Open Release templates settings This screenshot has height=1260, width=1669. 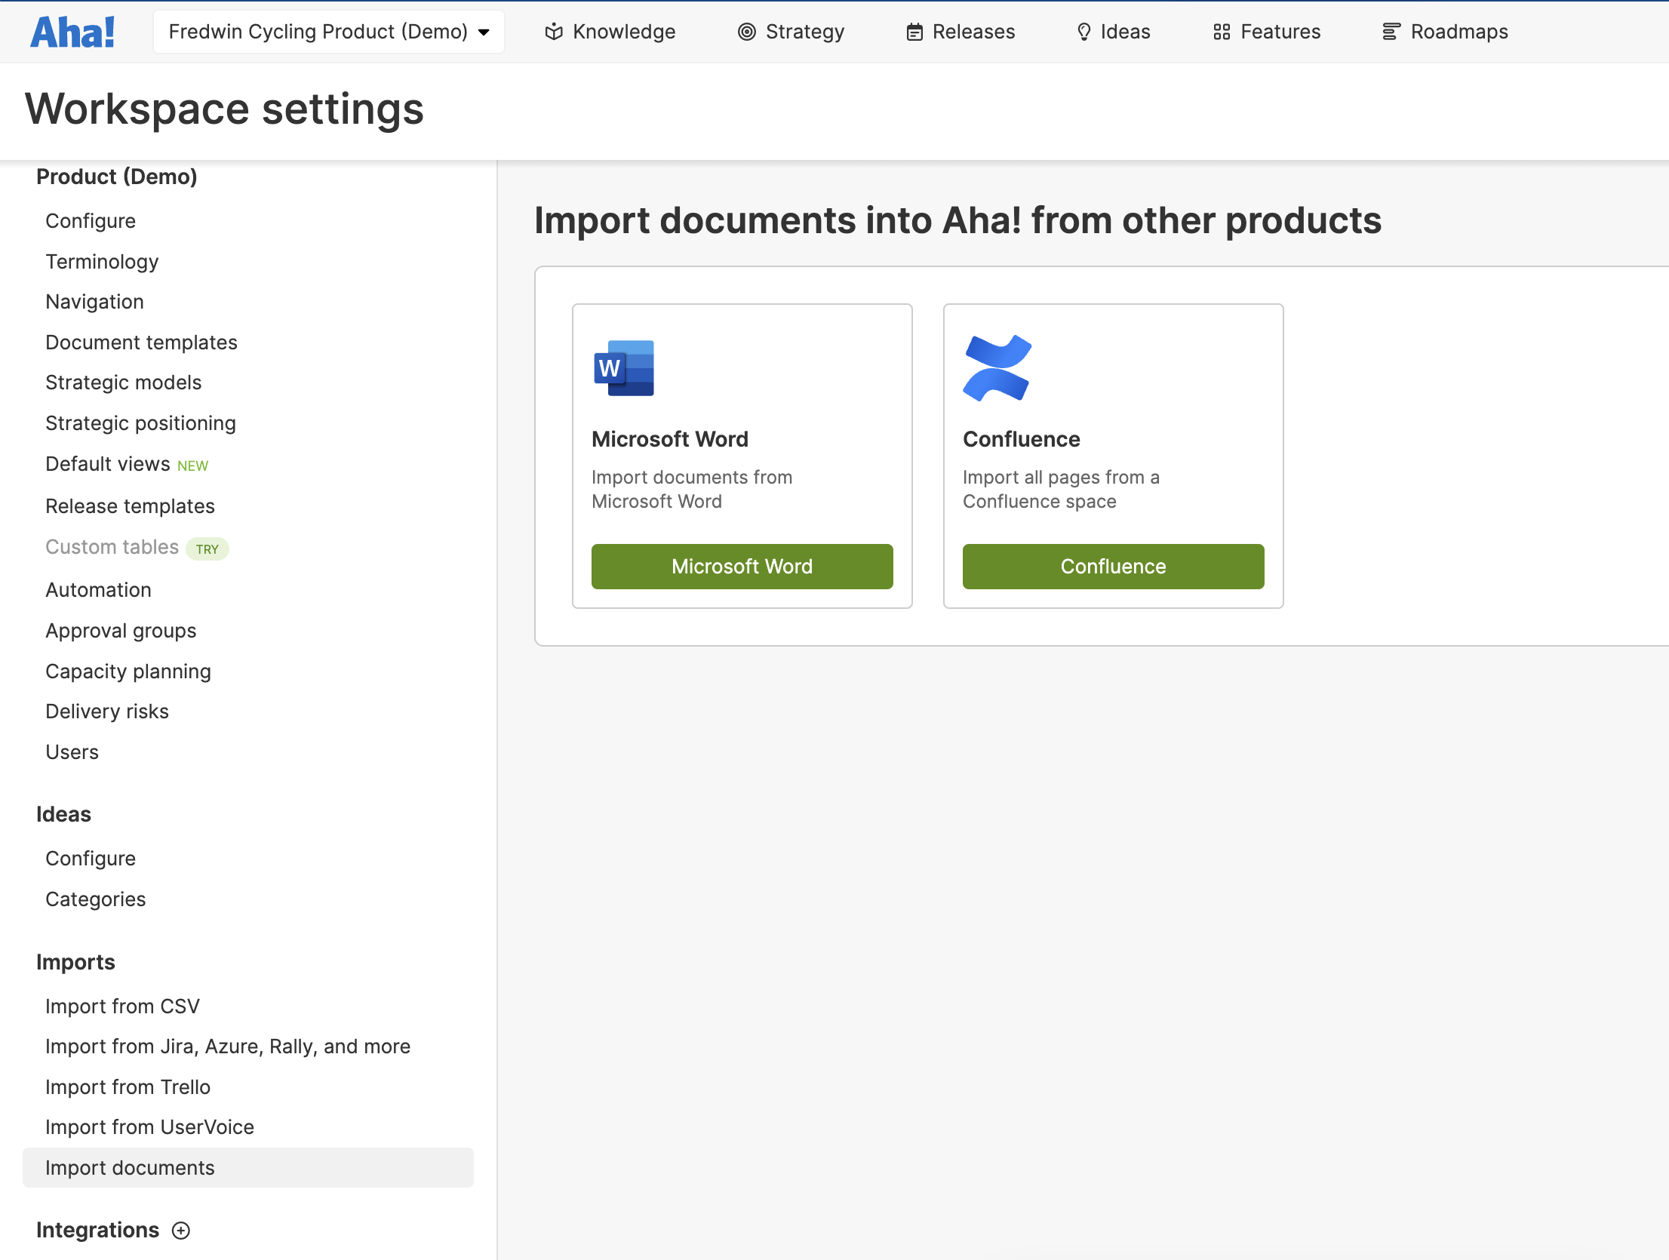pos(130,506)
